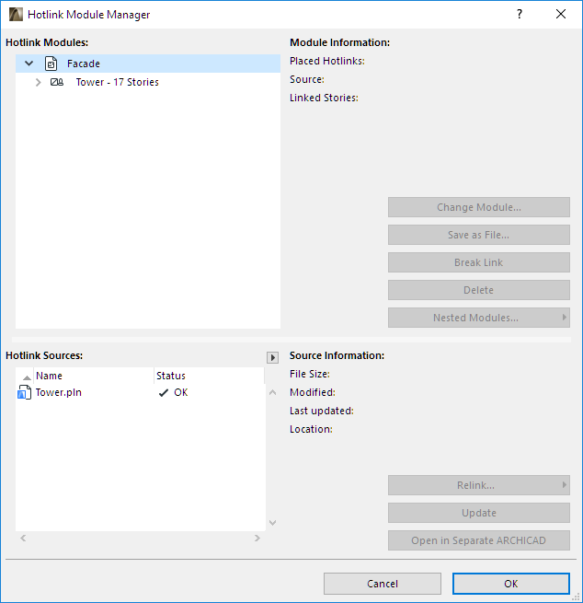583x603 pixels.
Task: Click the Tower.pln file icon
Action: 24,392
